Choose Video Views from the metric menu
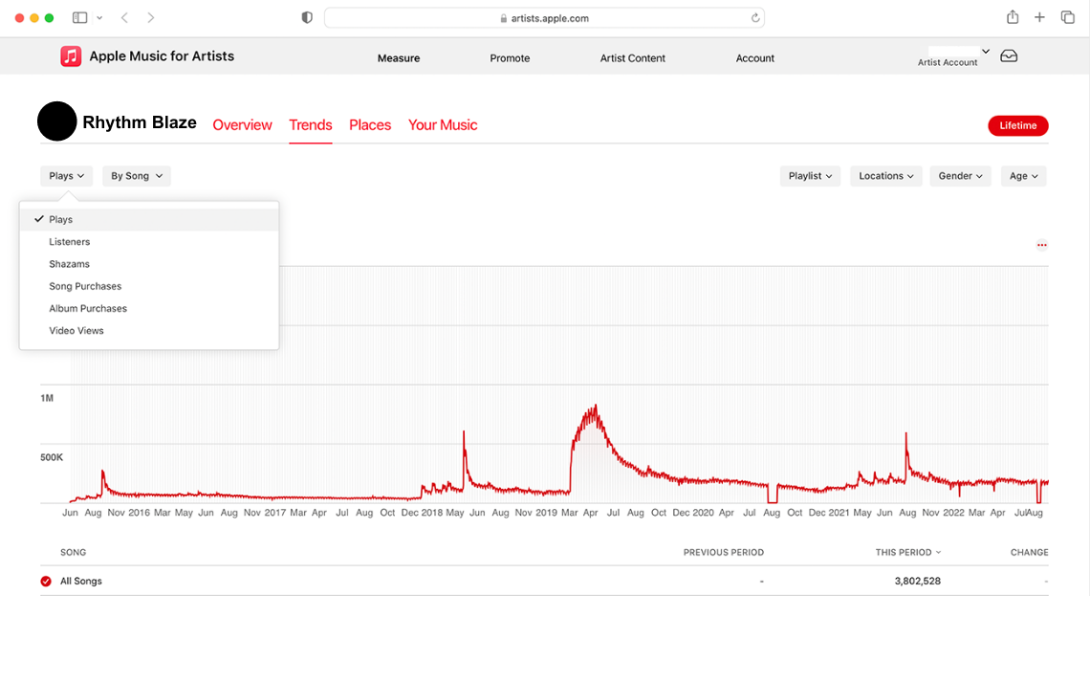 tap(149, 330)
